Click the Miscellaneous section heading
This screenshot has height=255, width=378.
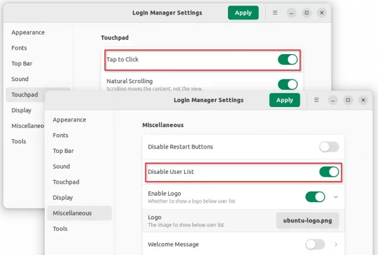click(163, 125)
